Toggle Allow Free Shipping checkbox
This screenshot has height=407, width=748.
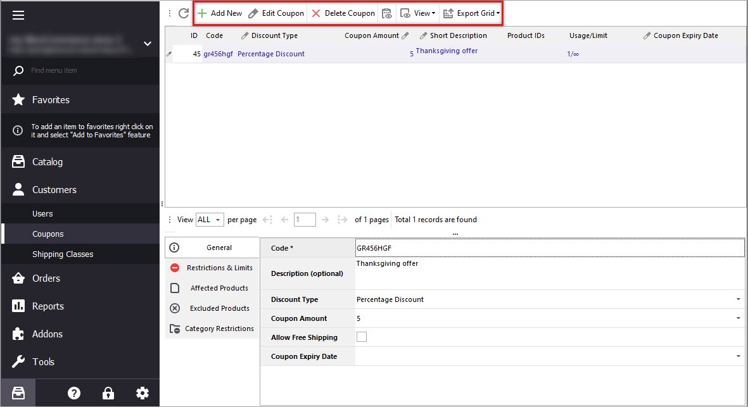[362, 337]
